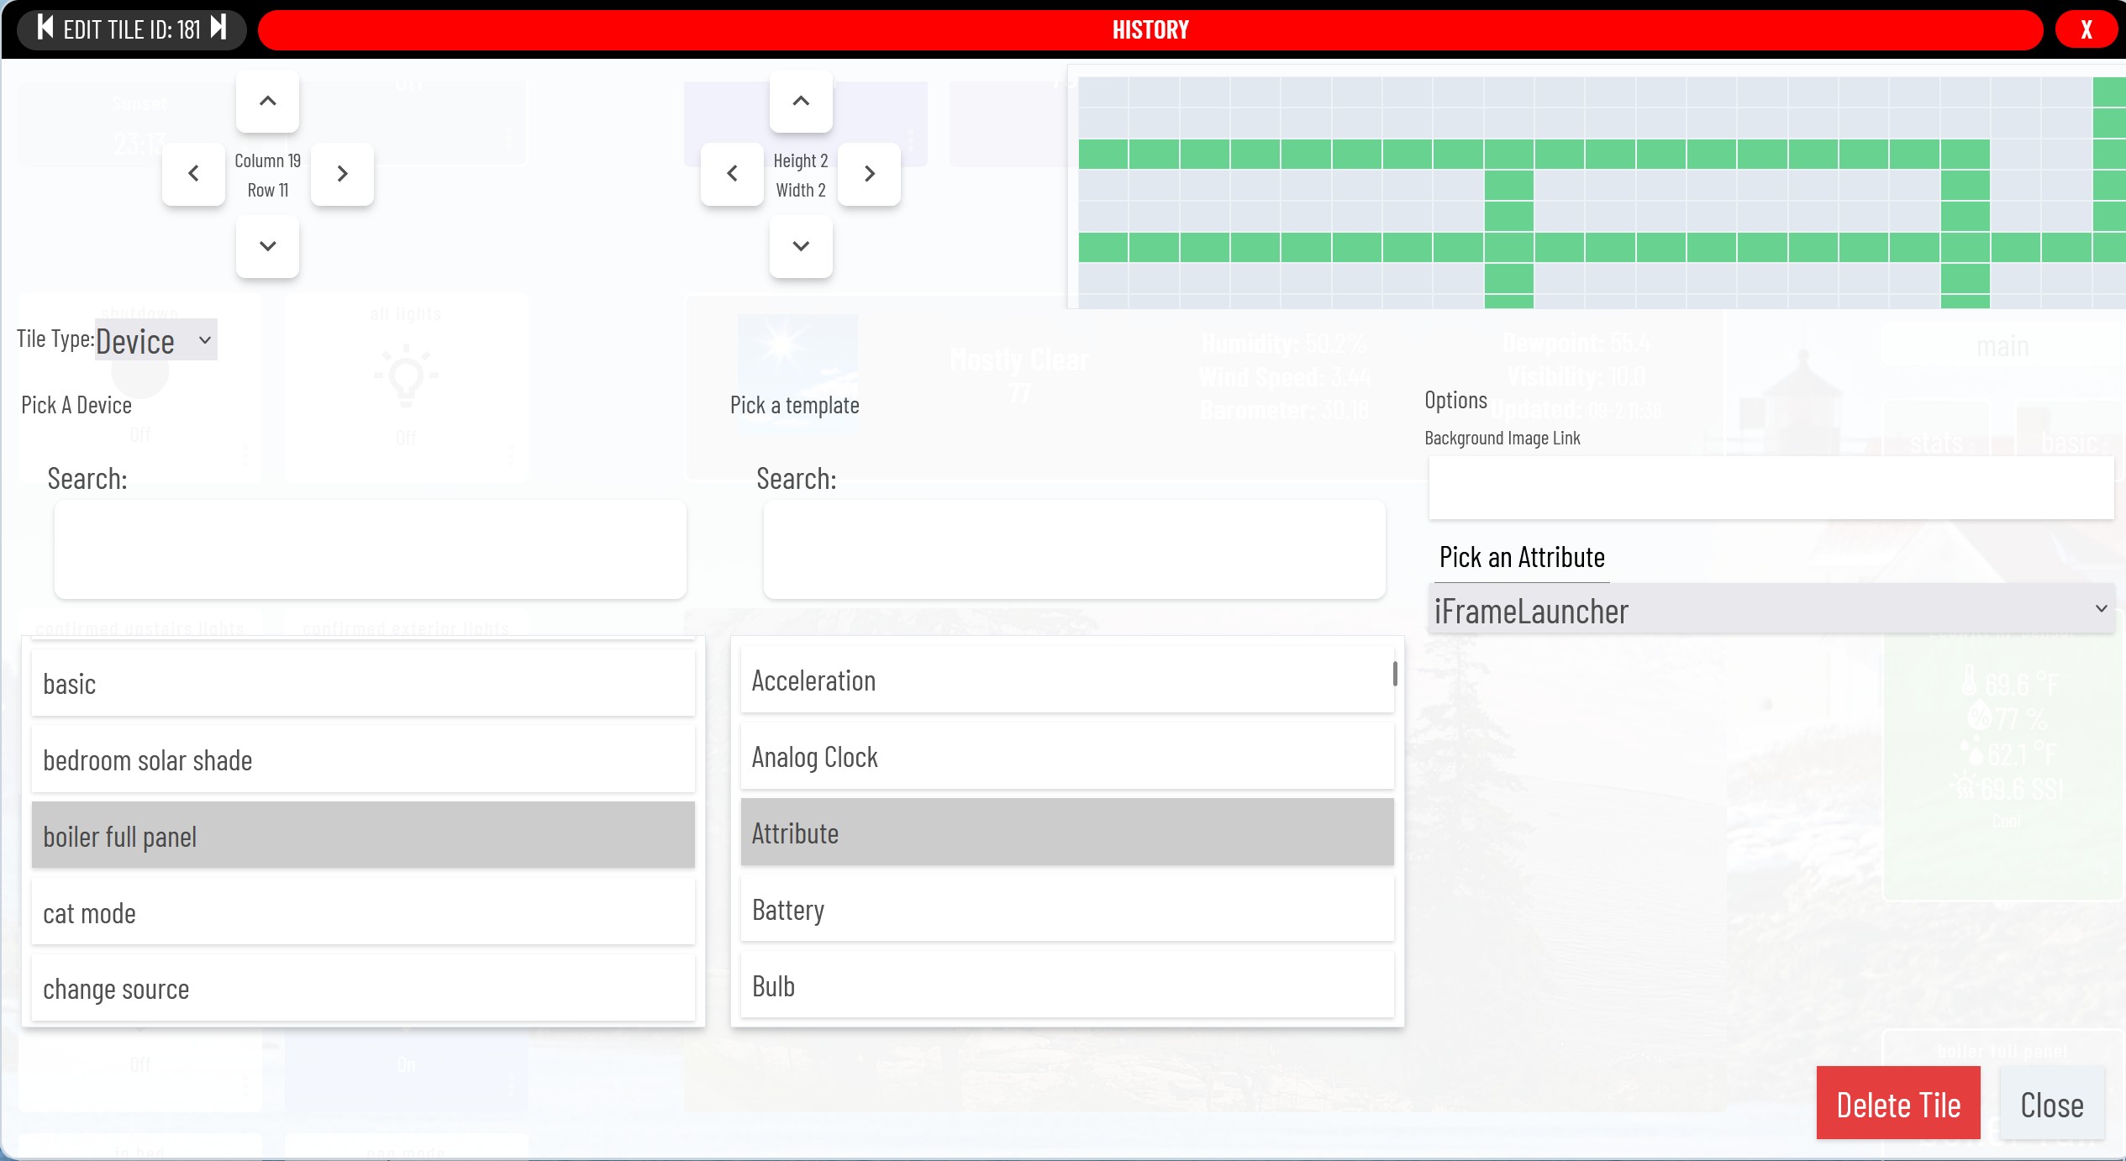Move tile right one column
Screen dimensions: 2126x1161
point(342,174)
